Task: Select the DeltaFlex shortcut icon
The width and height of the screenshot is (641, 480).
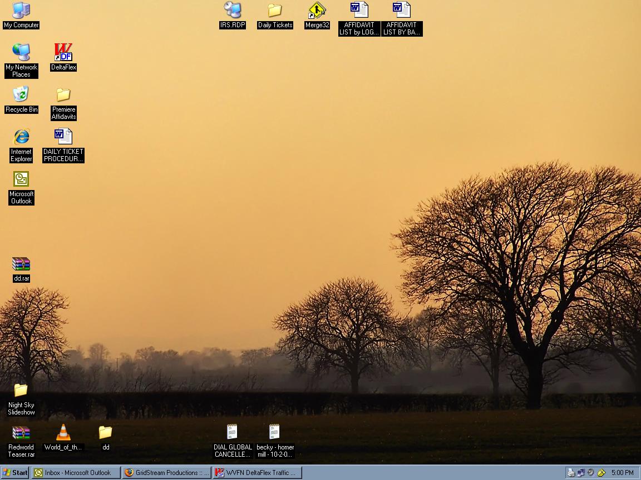Action: (x=63, y=52)
